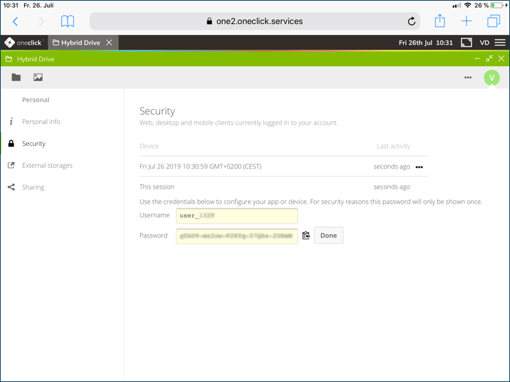Go to External storages section
Image resolution: width=510 pixels, height=382 pixels.
click(x=47, y=166)
